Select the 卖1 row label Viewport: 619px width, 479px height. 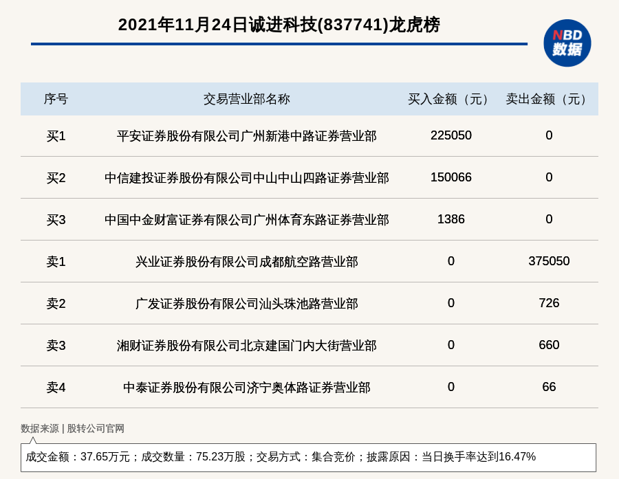point(56,261)
